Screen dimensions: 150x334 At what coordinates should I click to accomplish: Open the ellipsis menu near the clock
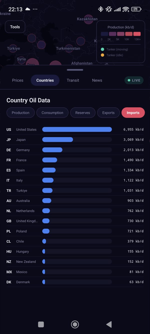[x=35, y=9]
